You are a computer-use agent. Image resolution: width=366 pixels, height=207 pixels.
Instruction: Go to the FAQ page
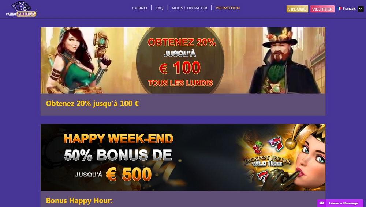tap(160, 8)
